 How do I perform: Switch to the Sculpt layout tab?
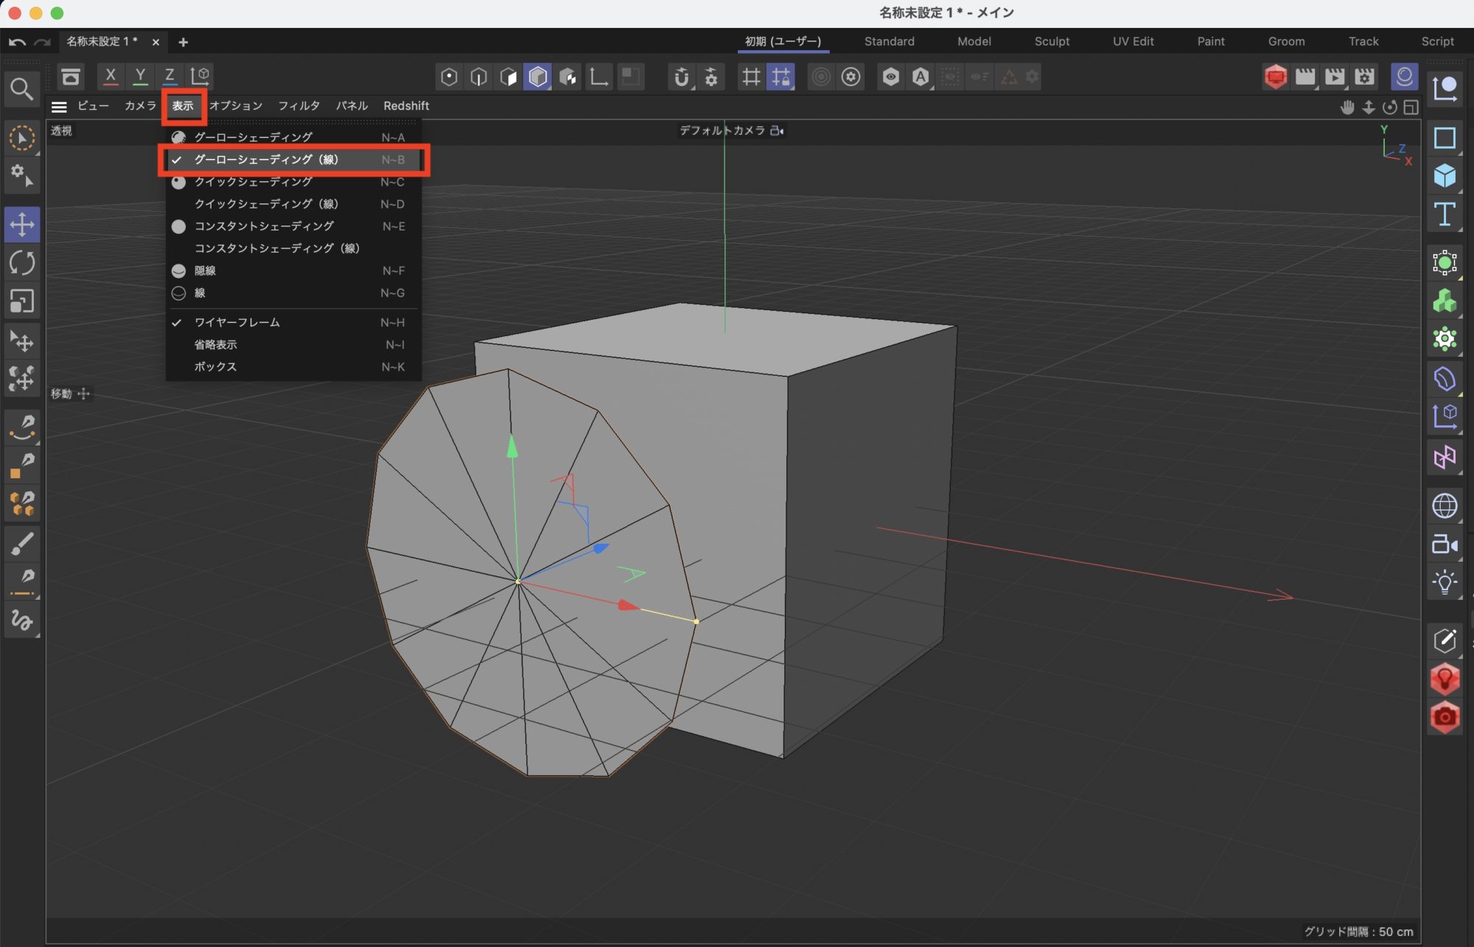click(x=1051, y=41)
